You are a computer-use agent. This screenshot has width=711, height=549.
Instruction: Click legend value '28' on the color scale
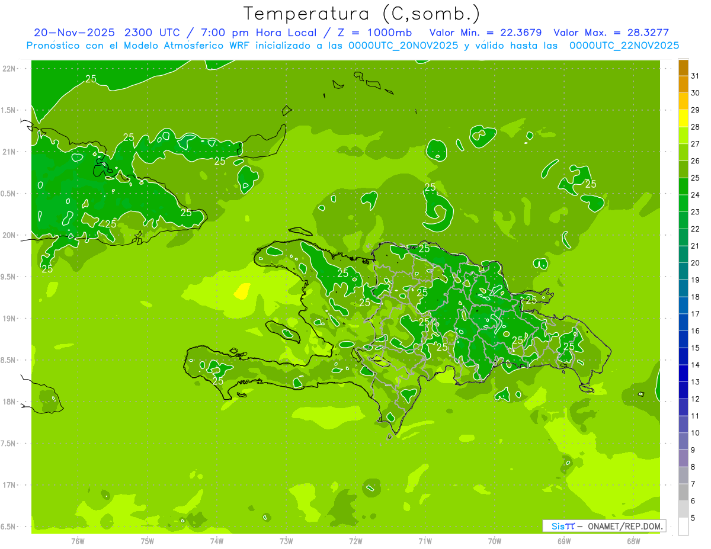(695, 127)
